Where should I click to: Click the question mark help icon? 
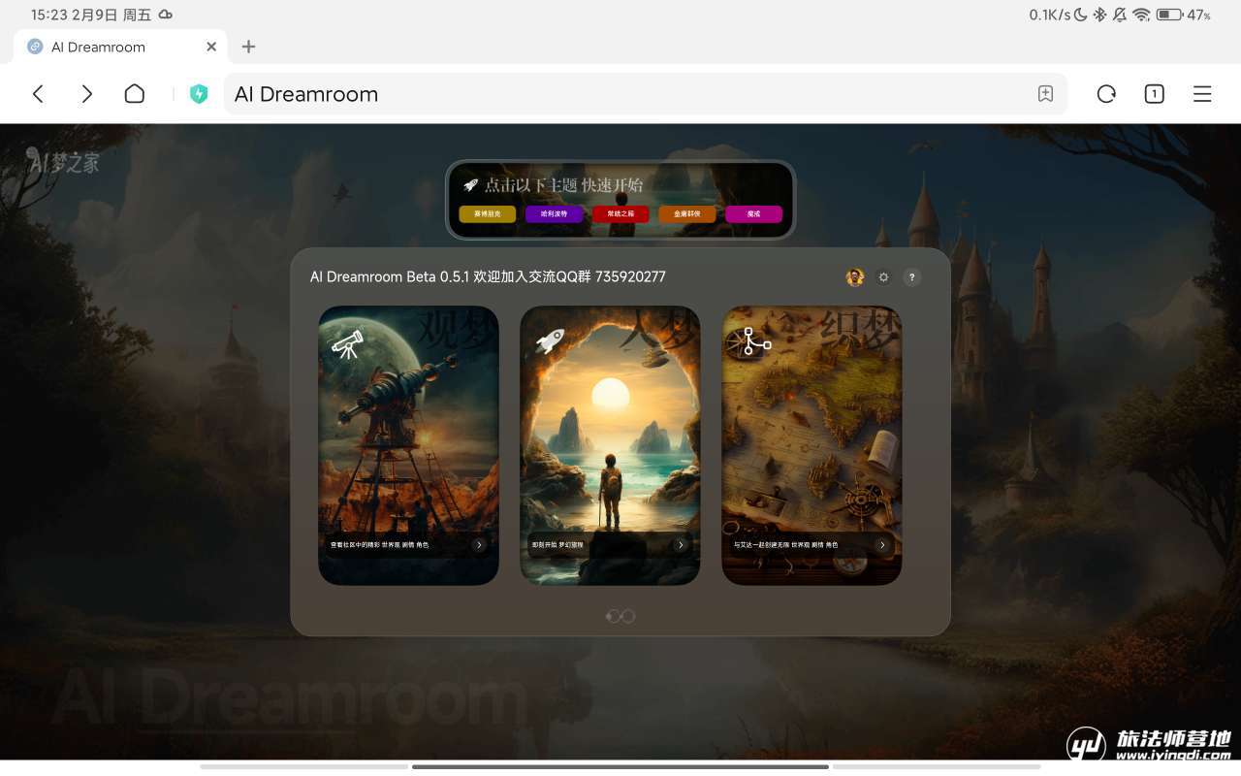click(x=911, y=277)
